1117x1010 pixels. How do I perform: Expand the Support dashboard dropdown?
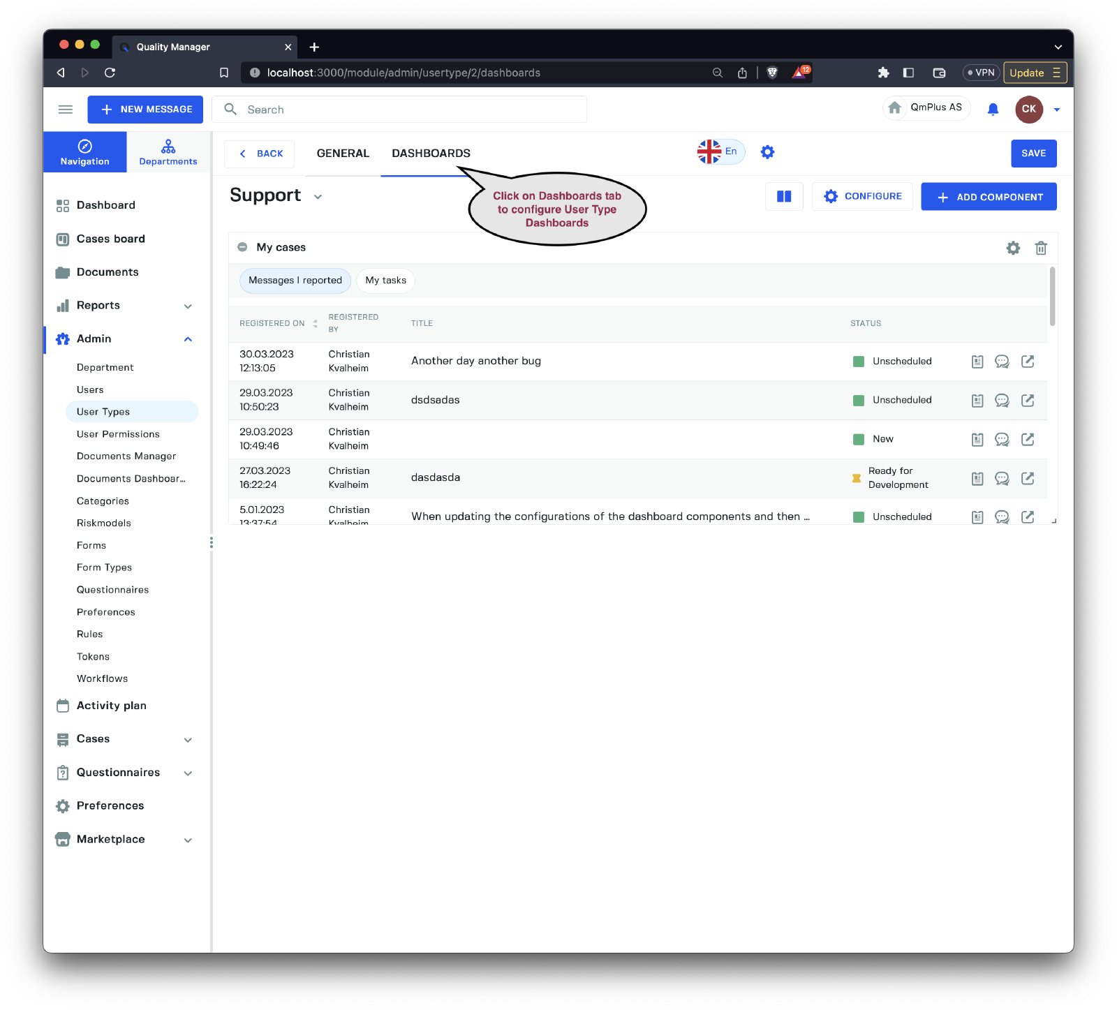point(318,197)
